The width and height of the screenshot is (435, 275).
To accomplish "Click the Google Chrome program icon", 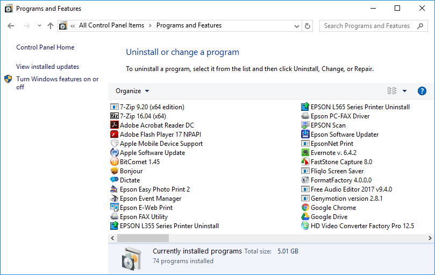I will [x=305, y=208].
